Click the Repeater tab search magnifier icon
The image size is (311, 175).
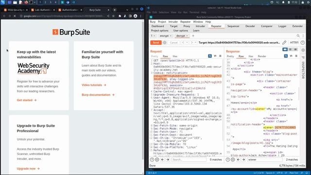point(298,35)
